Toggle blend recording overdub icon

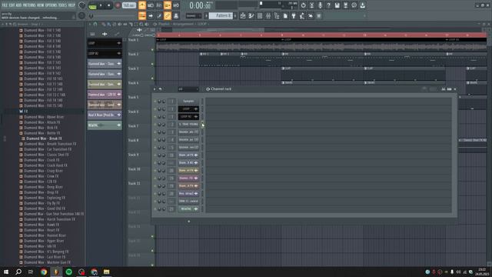[168, 5]
